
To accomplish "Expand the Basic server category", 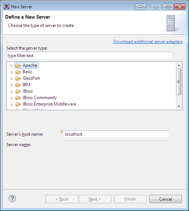I will click(x=12, y=72).
